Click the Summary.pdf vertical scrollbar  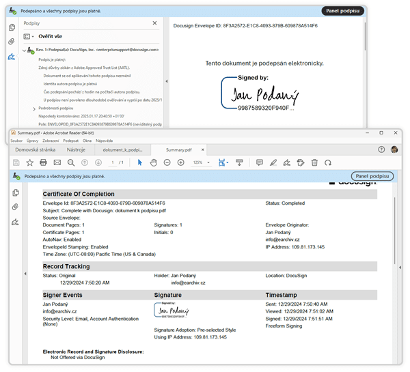tap(394, 231)
